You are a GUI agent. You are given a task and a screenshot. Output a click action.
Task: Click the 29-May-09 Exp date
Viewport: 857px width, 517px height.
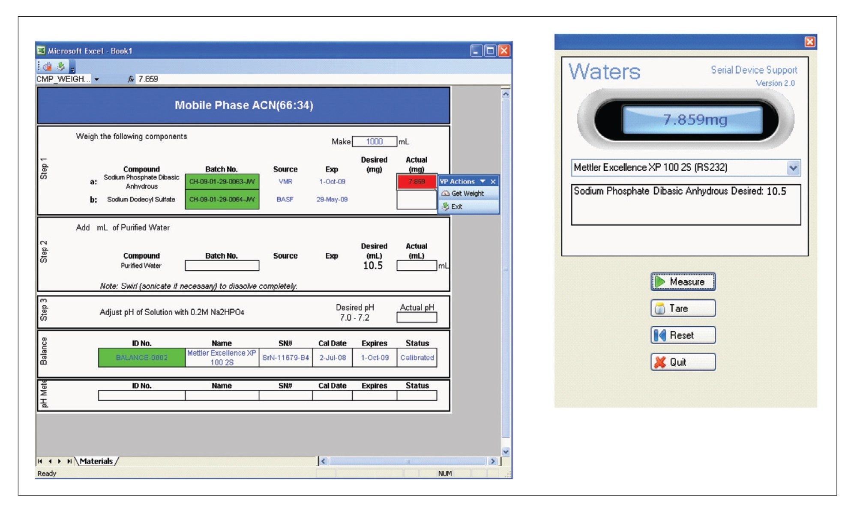(x=332, y=200)
